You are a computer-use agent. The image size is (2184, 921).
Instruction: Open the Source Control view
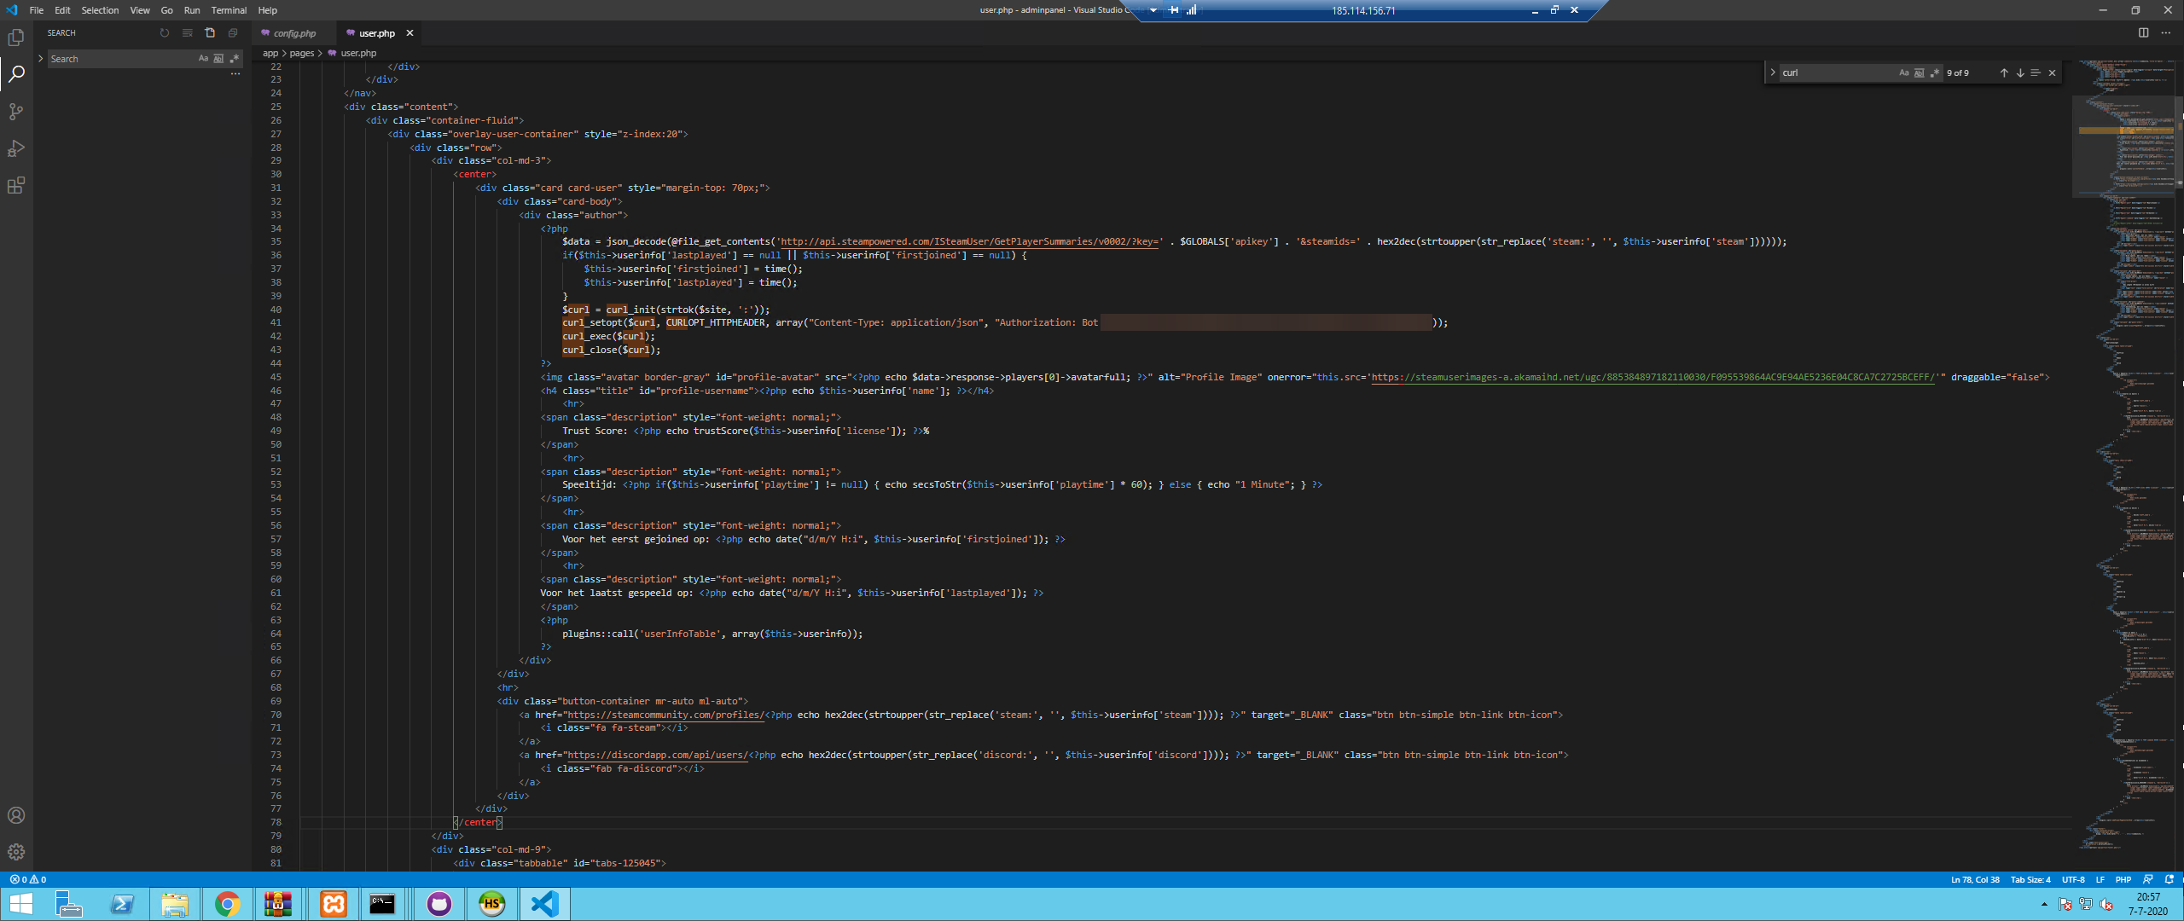(x=15, y=112)
